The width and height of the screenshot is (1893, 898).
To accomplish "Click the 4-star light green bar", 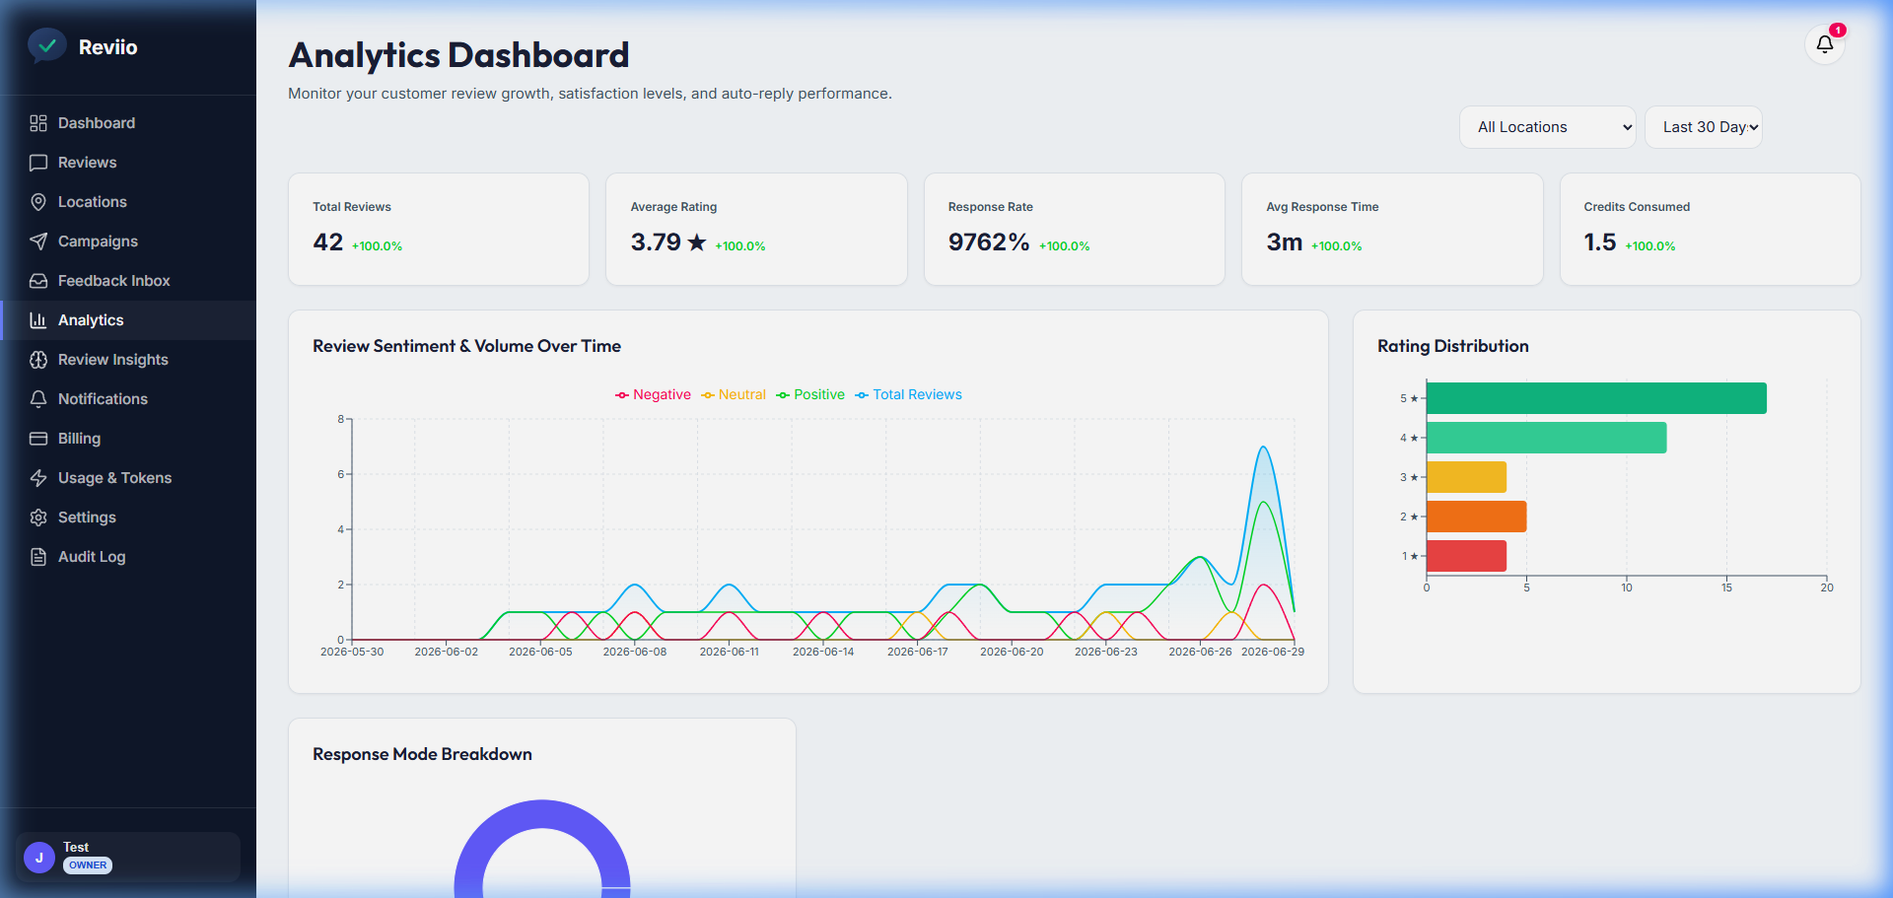I will (1546, 438).
